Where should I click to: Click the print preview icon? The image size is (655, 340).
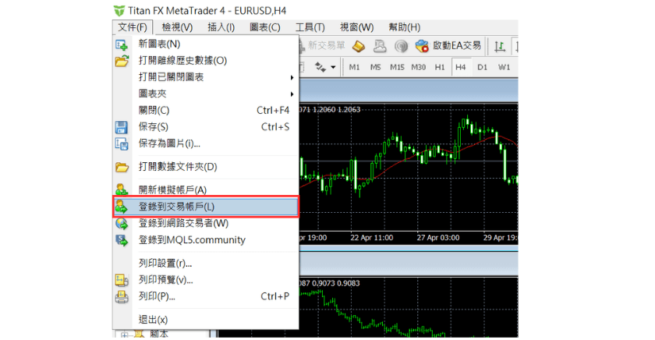pyautogui.click(x=122, y=280)
